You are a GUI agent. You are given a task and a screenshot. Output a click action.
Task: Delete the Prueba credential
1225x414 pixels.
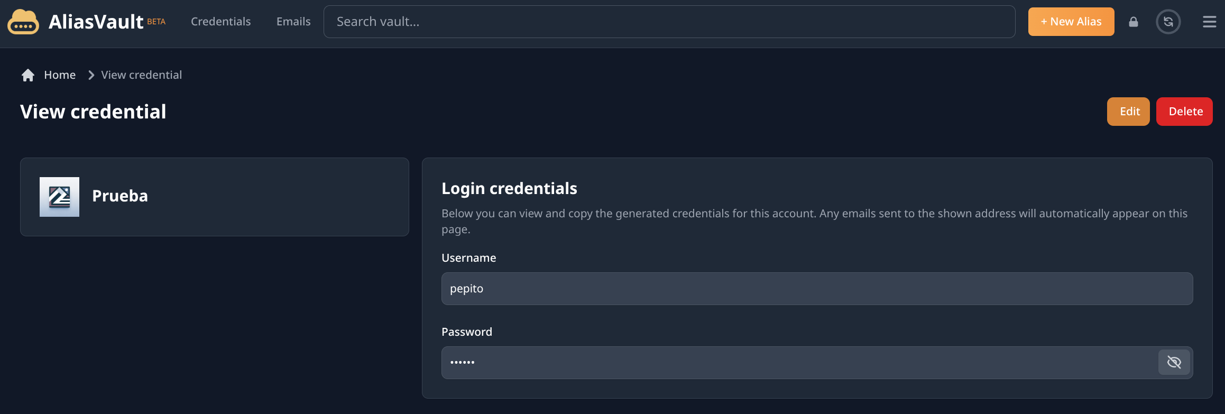pyautogui.click(x=1184, y=112)
